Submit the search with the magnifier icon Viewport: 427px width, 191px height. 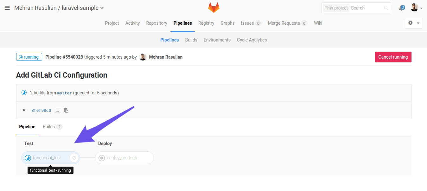[386, 8]
